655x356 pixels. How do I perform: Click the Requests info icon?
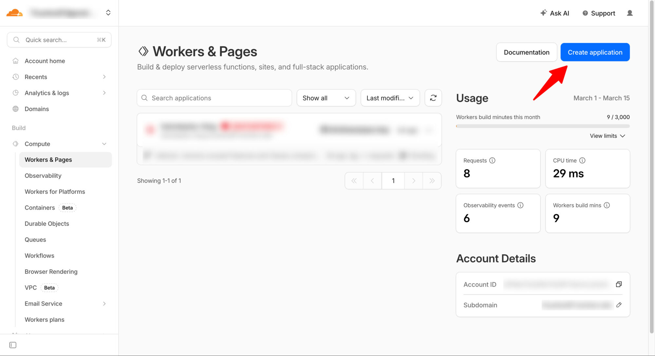492,160
